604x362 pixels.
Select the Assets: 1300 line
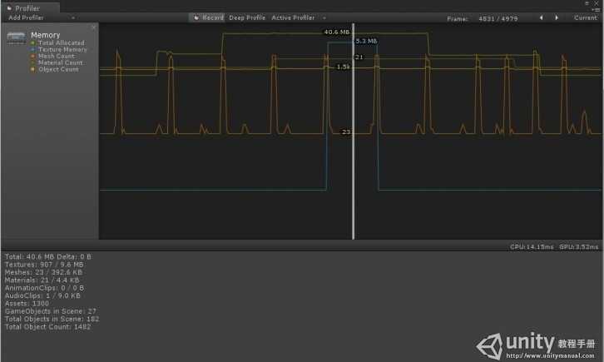[27, 304]
